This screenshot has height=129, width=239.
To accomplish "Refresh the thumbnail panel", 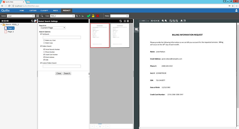I will [x=121, y=21].
